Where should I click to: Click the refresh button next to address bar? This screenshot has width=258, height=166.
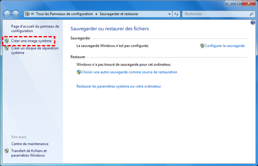(x=176, y=14)
